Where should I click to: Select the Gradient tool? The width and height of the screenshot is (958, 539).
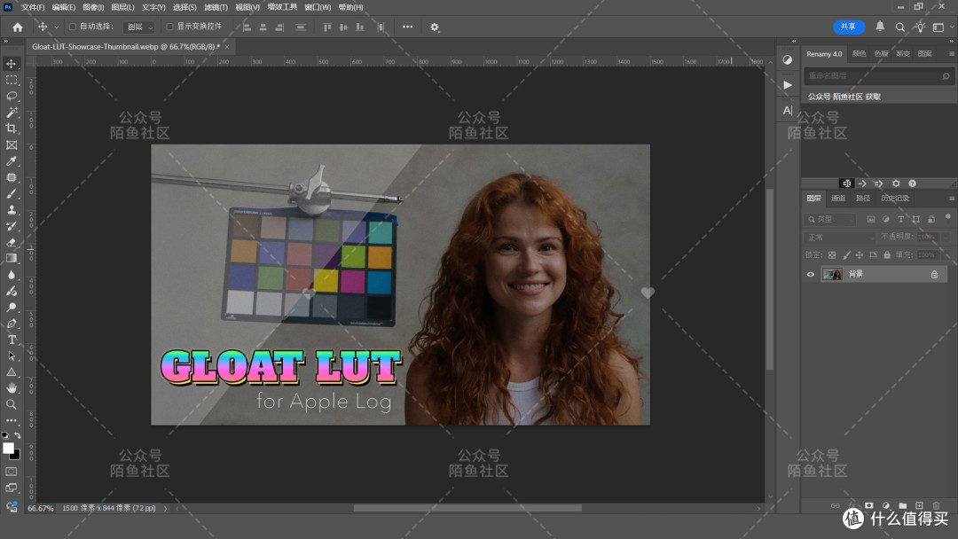(x=12, y=258)
